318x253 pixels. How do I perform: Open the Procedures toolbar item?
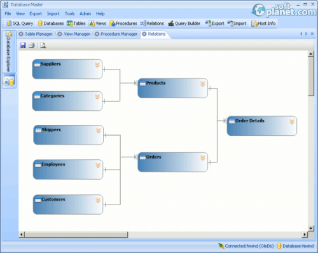123,24
